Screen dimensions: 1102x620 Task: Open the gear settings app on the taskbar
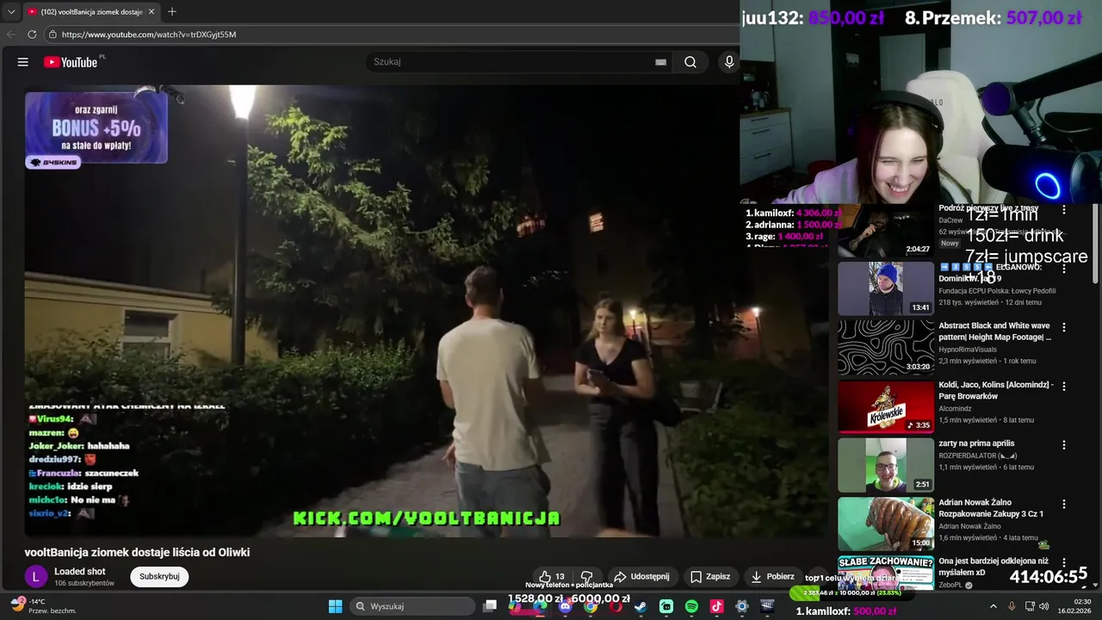[742, 606]
